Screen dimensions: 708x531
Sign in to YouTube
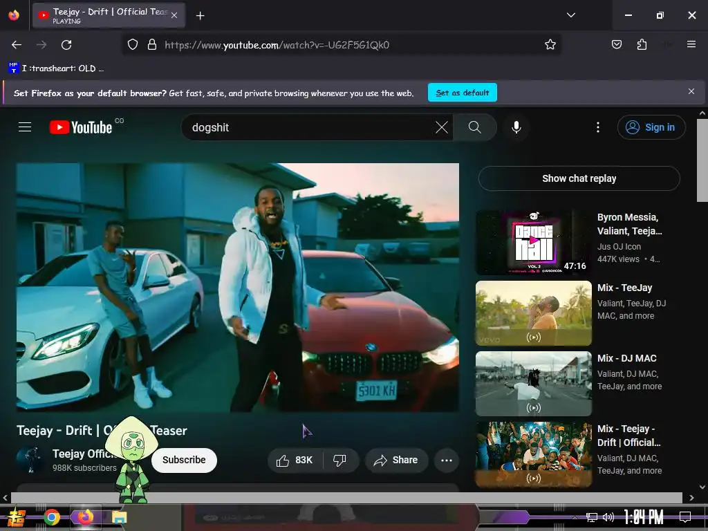coord(651,127)
